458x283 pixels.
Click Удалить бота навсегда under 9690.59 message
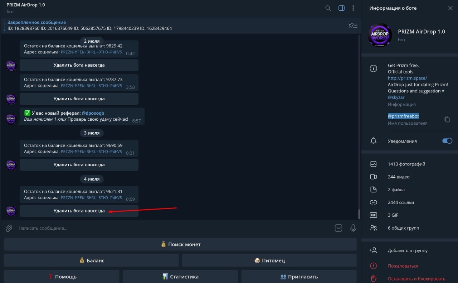[x=79, y=165]
